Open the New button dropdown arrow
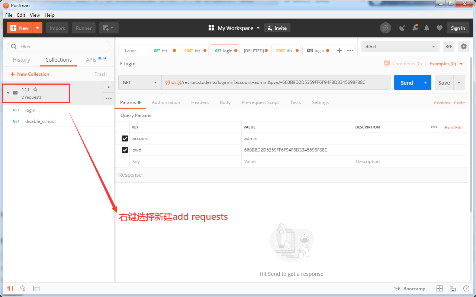The height and width of the screenshot is (297, 476). point(38,28)
